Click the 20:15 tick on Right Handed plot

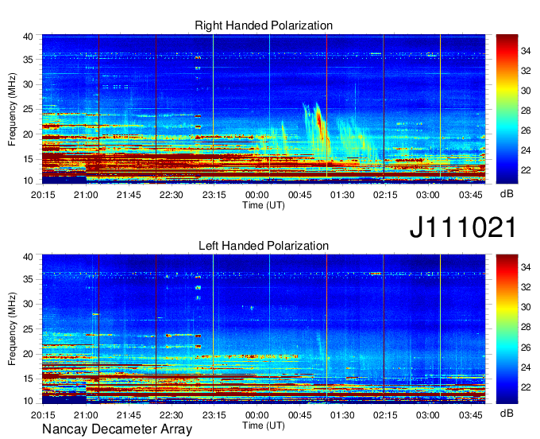43,195
